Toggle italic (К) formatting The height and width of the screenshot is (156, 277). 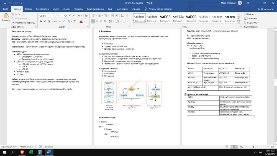45,21
